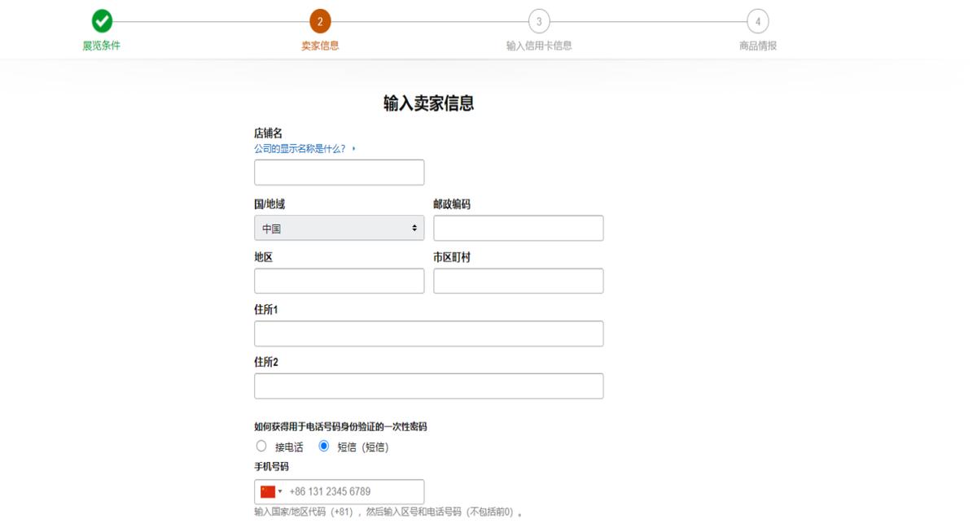Select the 接电话 radio option
Screen dimensions: 977x532
(261, 445)
